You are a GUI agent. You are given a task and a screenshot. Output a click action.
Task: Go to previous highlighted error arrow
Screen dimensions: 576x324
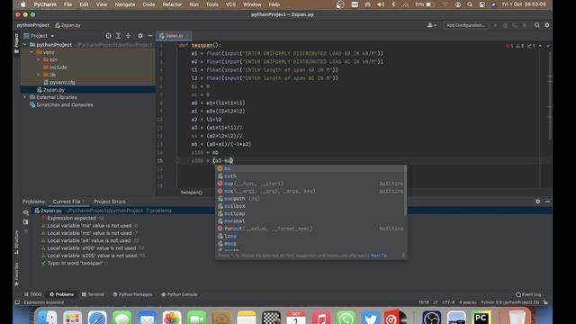540,46
